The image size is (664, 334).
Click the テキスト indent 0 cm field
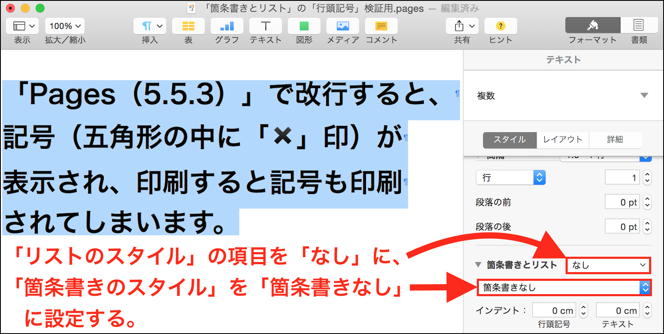point(618,310)
